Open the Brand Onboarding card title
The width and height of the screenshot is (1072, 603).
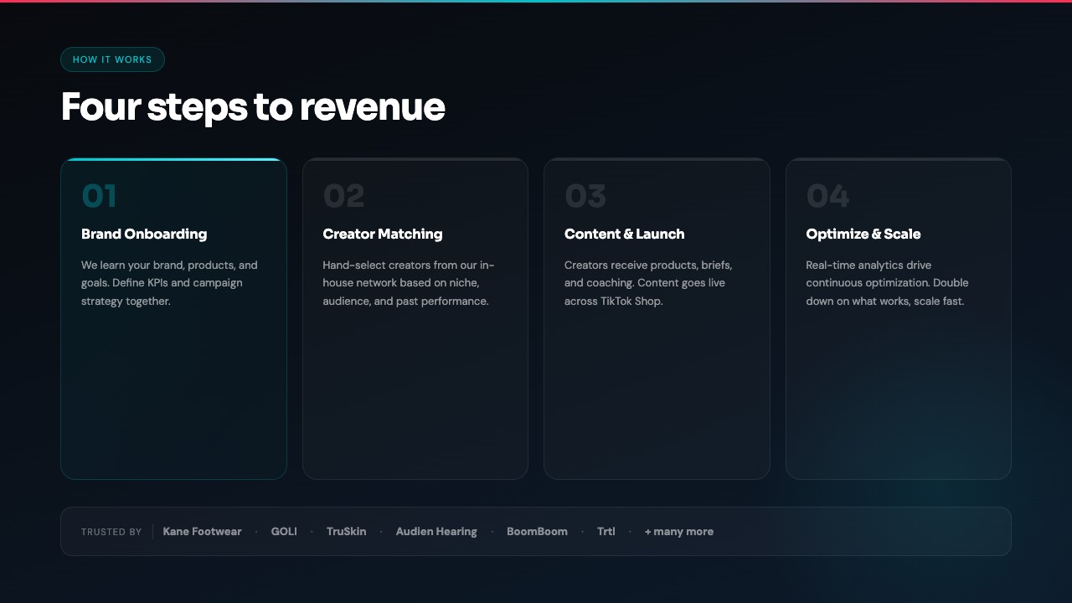tap(144, 234)
